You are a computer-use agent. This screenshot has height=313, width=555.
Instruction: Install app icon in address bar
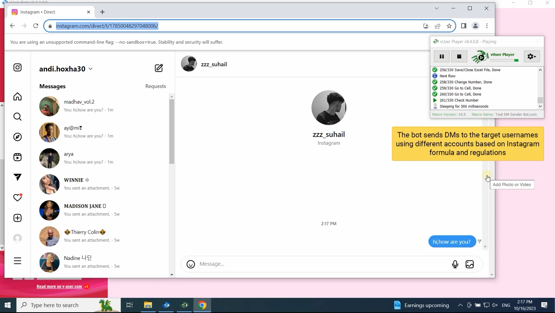coord(426,26)
